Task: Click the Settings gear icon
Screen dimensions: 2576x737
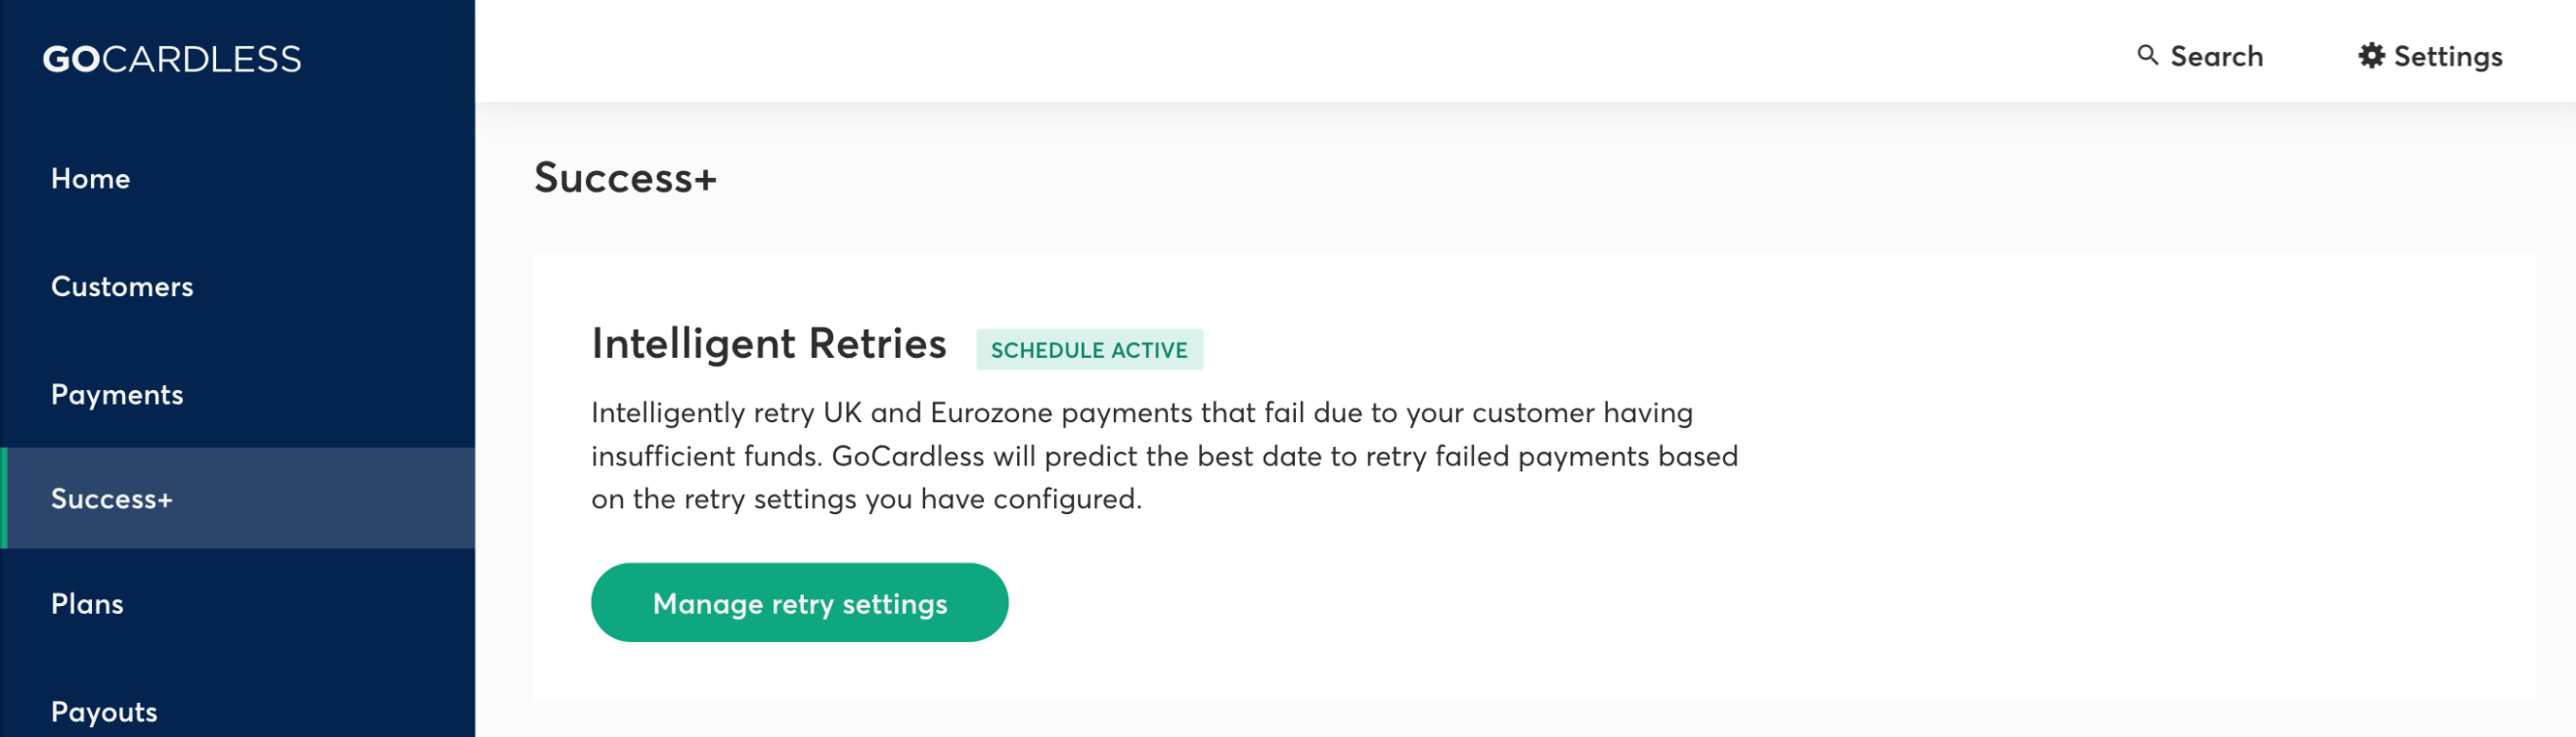Action: 2371,55
